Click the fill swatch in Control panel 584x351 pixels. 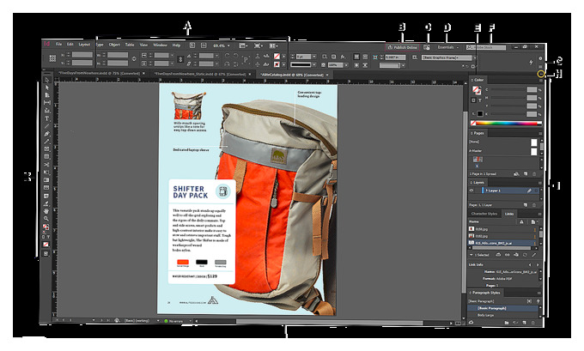(277, 56)
